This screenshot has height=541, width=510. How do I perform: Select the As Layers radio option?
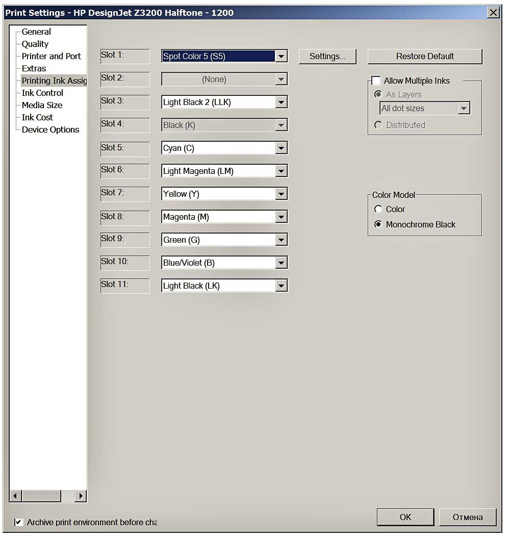point(378,94)
